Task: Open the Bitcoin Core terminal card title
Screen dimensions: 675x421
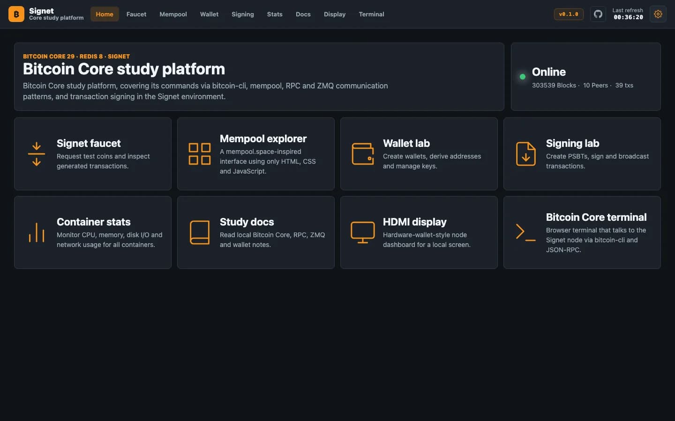Action: click(x=596, y=217)
